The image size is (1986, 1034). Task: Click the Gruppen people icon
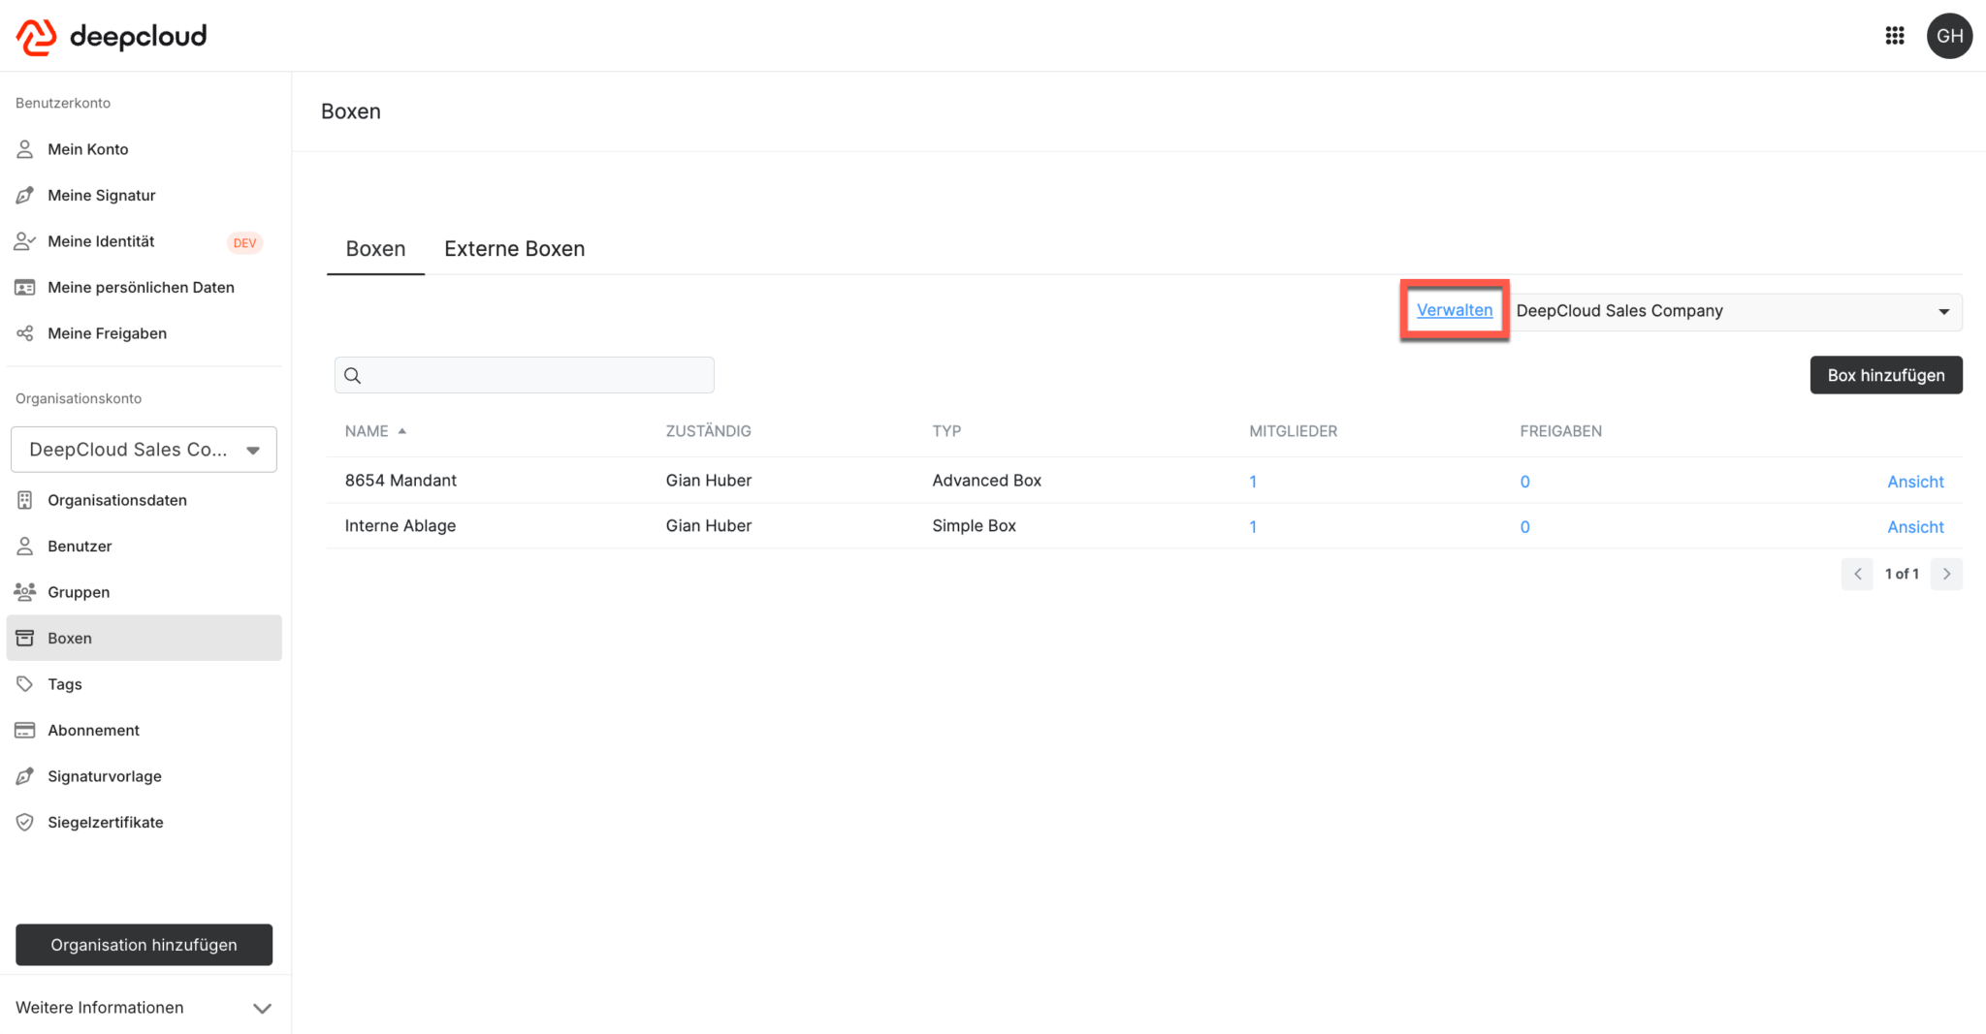24,592
